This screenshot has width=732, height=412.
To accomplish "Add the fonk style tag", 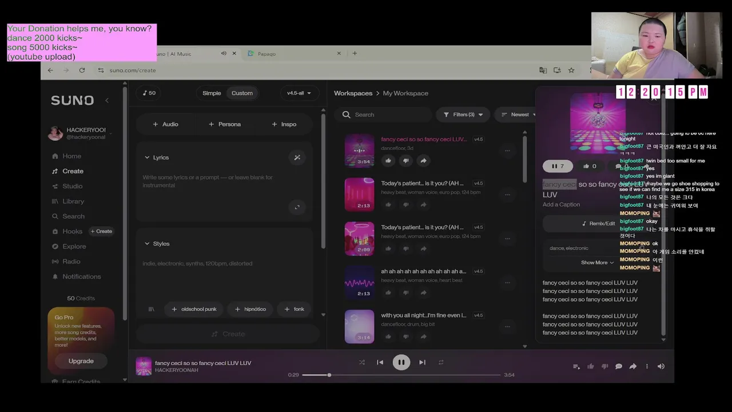I will click(294, 309).
